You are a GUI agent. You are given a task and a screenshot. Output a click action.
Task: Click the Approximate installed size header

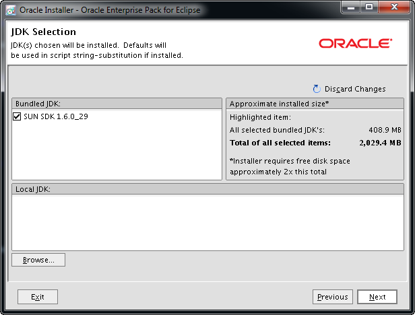(315, 104)
